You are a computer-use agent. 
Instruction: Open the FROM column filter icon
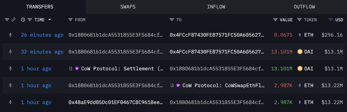click(70, 20)
